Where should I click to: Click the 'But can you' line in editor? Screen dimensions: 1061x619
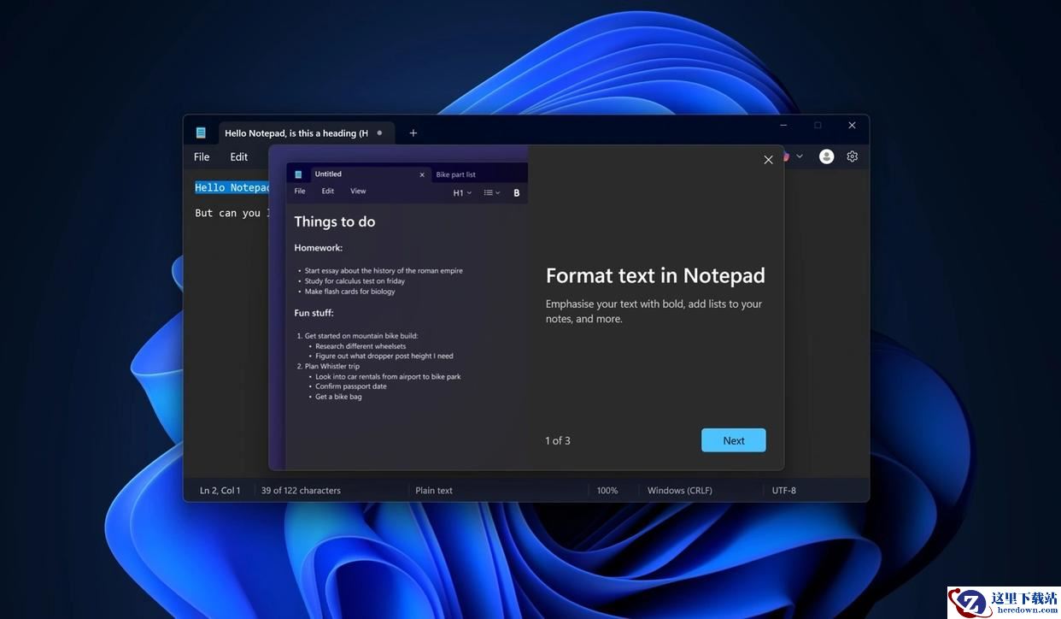(x=232, y=213)
